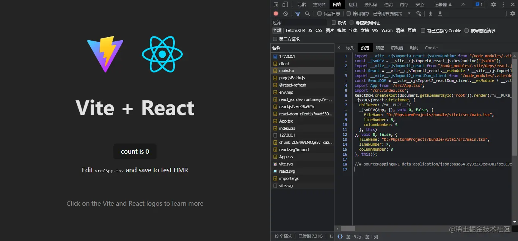Viewport: 518px width, 241px height.
Task: Click the count is 0 button
Action: pos(135,151)
